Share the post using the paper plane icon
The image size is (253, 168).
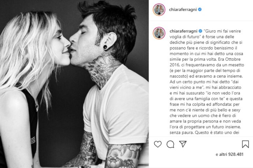click(183, 144)
